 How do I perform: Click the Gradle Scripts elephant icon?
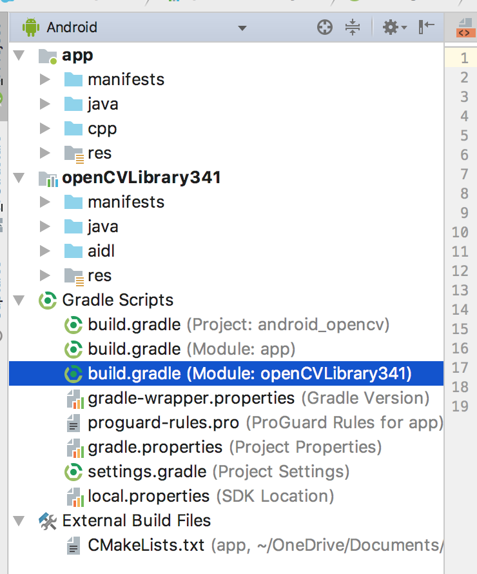click(48, 300)
